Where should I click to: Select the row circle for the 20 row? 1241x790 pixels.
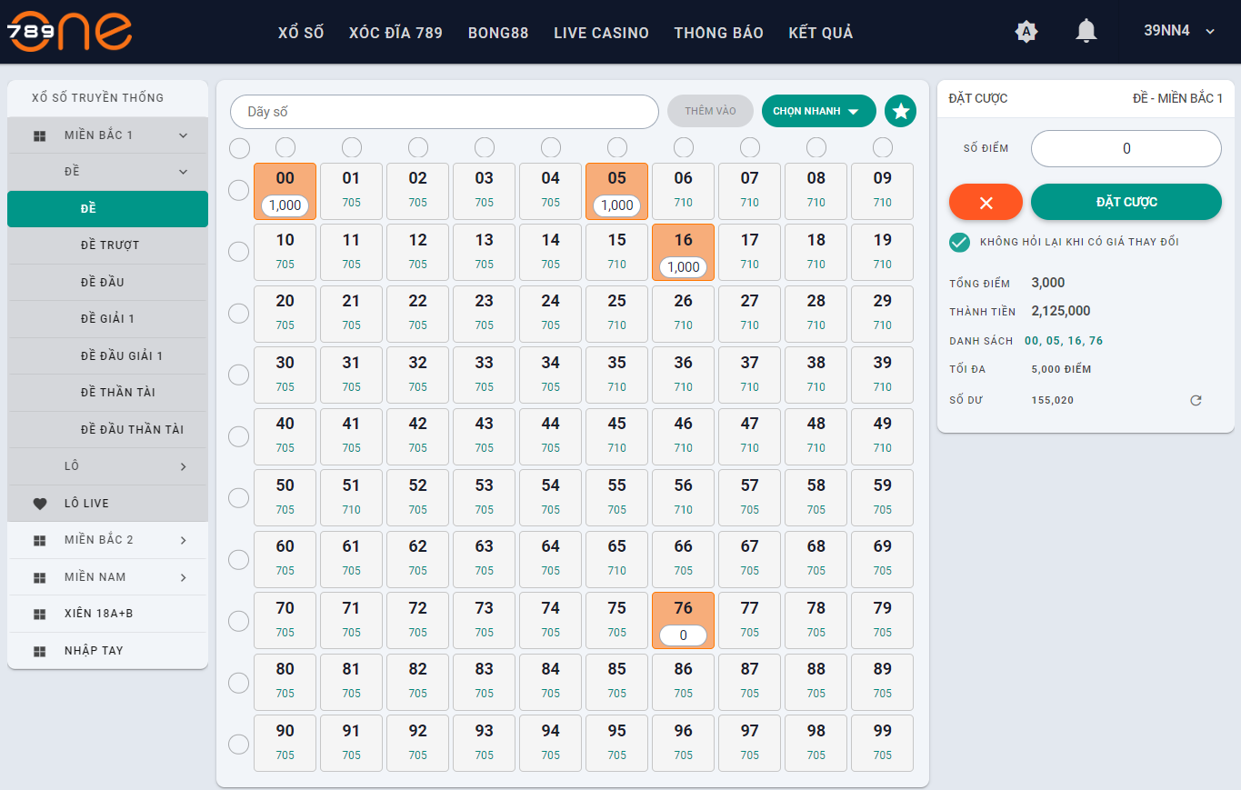[239, 314]
